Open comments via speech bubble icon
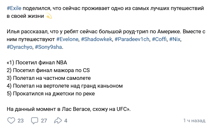This screenshot has height=129, width=213. 34,121
